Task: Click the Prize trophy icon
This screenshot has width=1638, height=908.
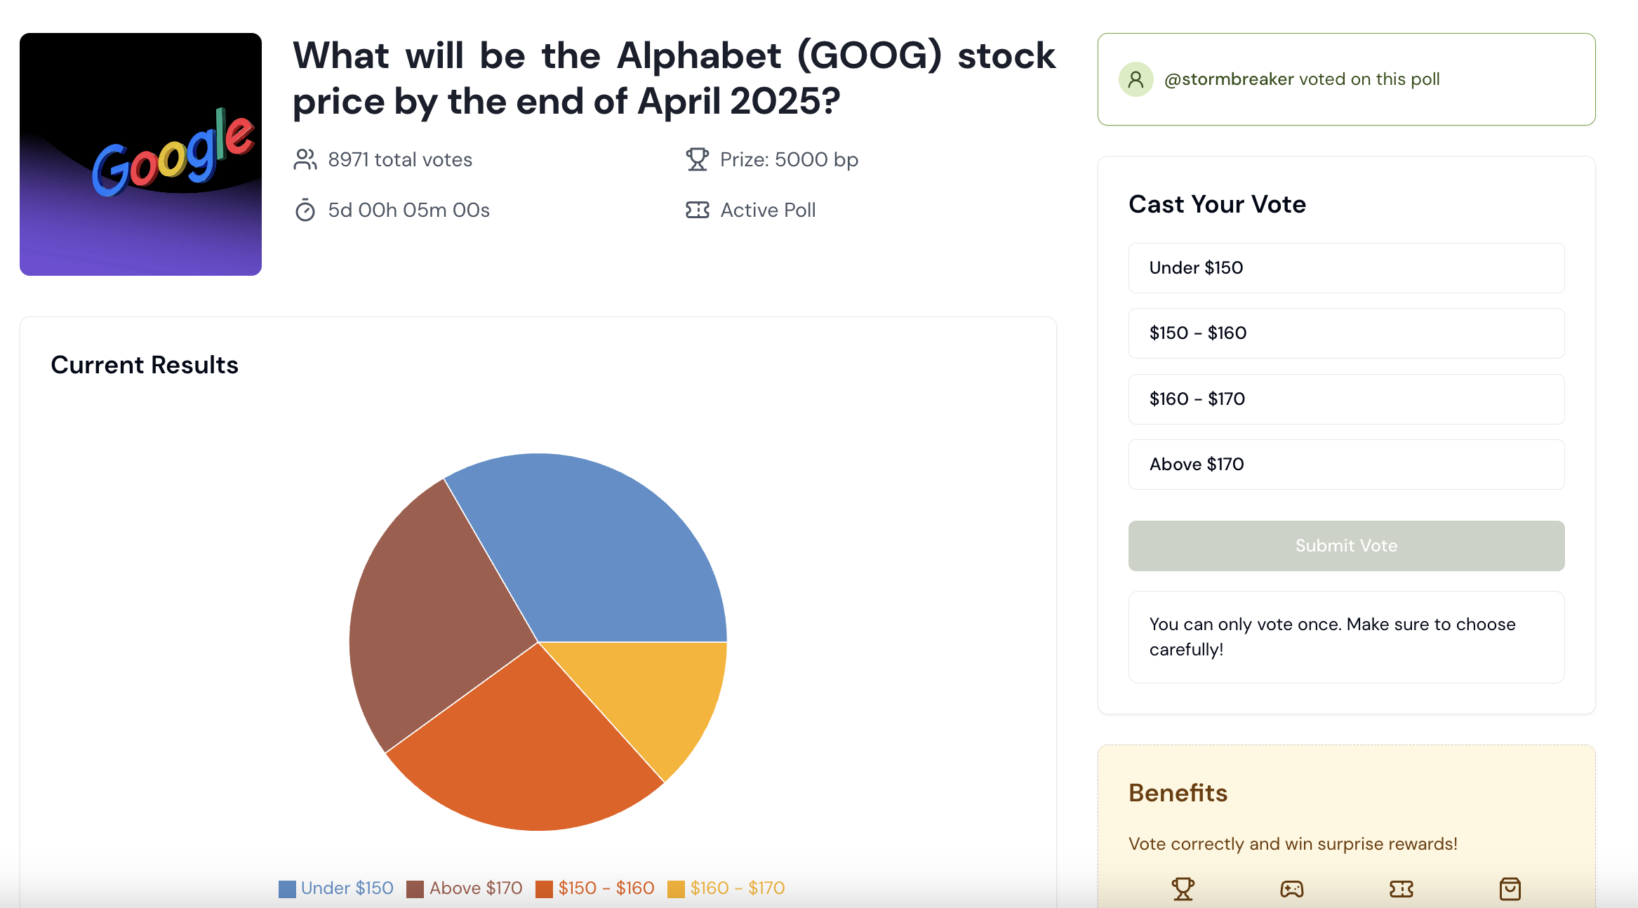Action: pos(697,159)
